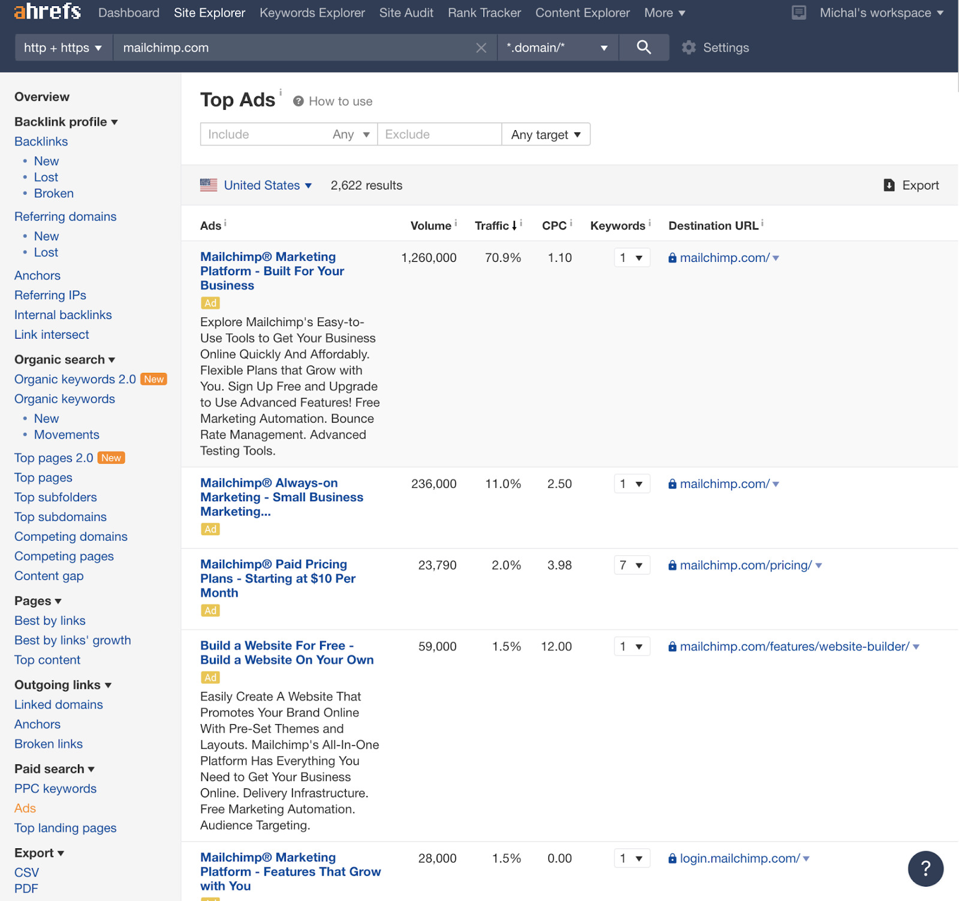This screenshot has height=901, width=959.
Task: Open the More menu in navigation
Action: pos(664,13)
